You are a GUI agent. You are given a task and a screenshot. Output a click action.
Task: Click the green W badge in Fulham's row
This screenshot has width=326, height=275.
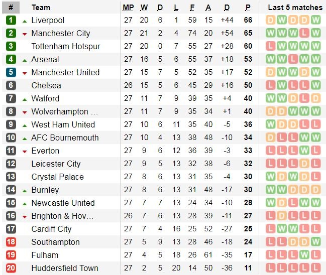click(x=304, y=255)
